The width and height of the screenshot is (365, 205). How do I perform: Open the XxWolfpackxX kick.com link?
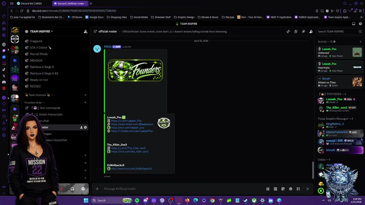(131, 169)
